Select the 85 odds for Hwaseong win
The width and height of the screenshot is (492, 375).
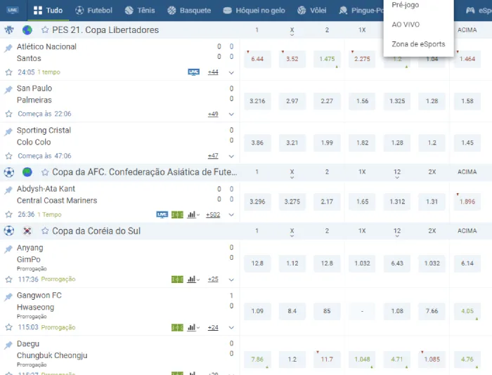tap(327, 310)
